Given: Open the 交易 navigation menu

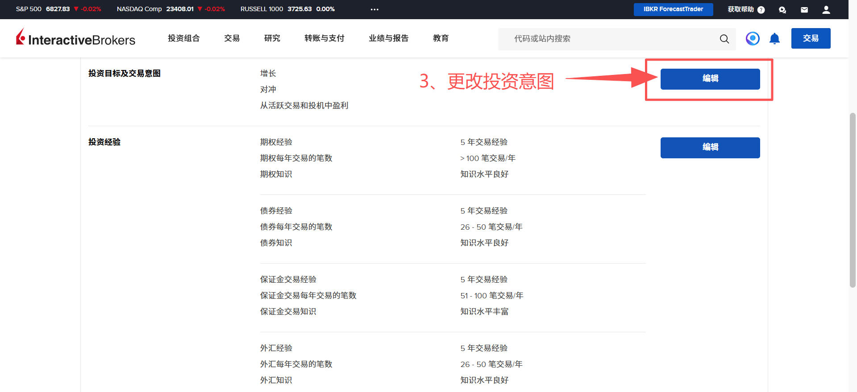Looking at the screenshot, I should coord(232,38).
